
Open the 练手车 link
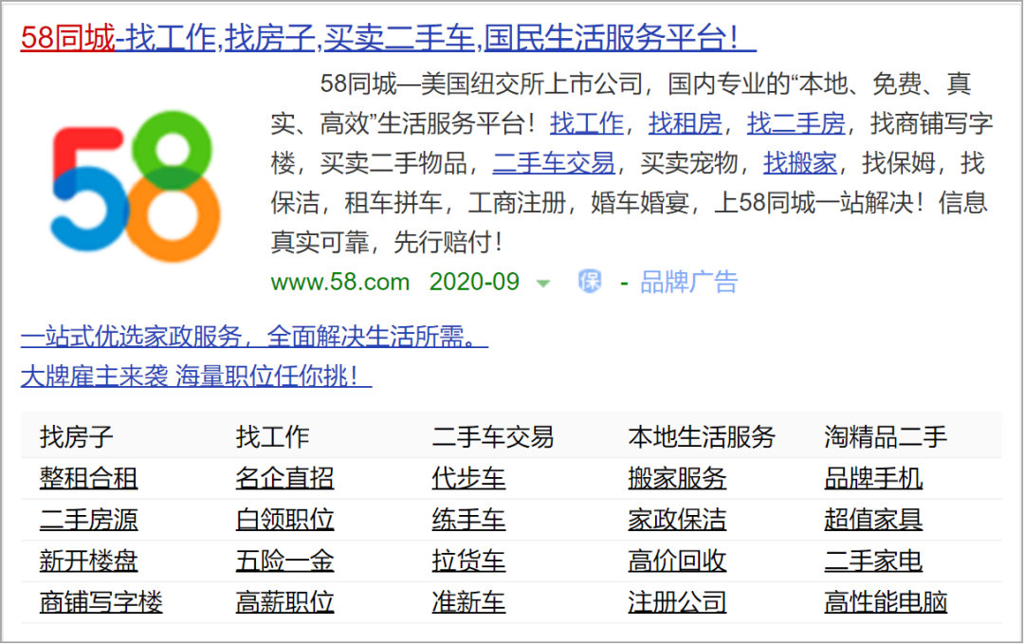[469, 520]
